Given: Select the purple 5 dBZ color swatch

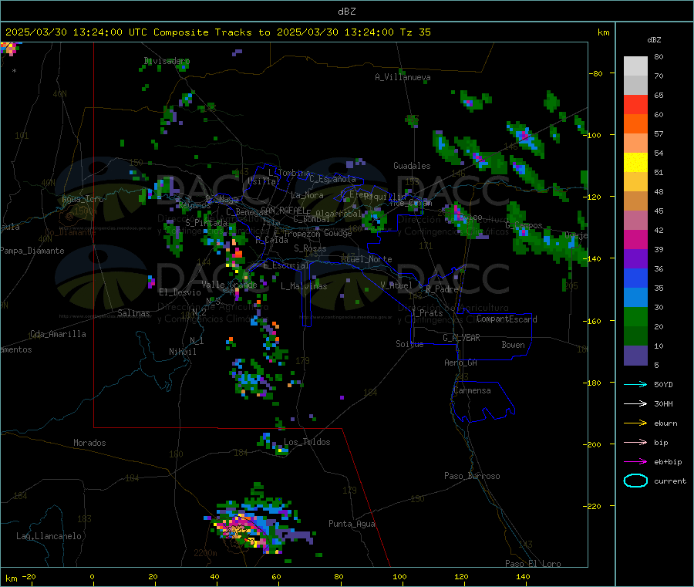Looking at the screenshot, I should (x=635, y=356).
